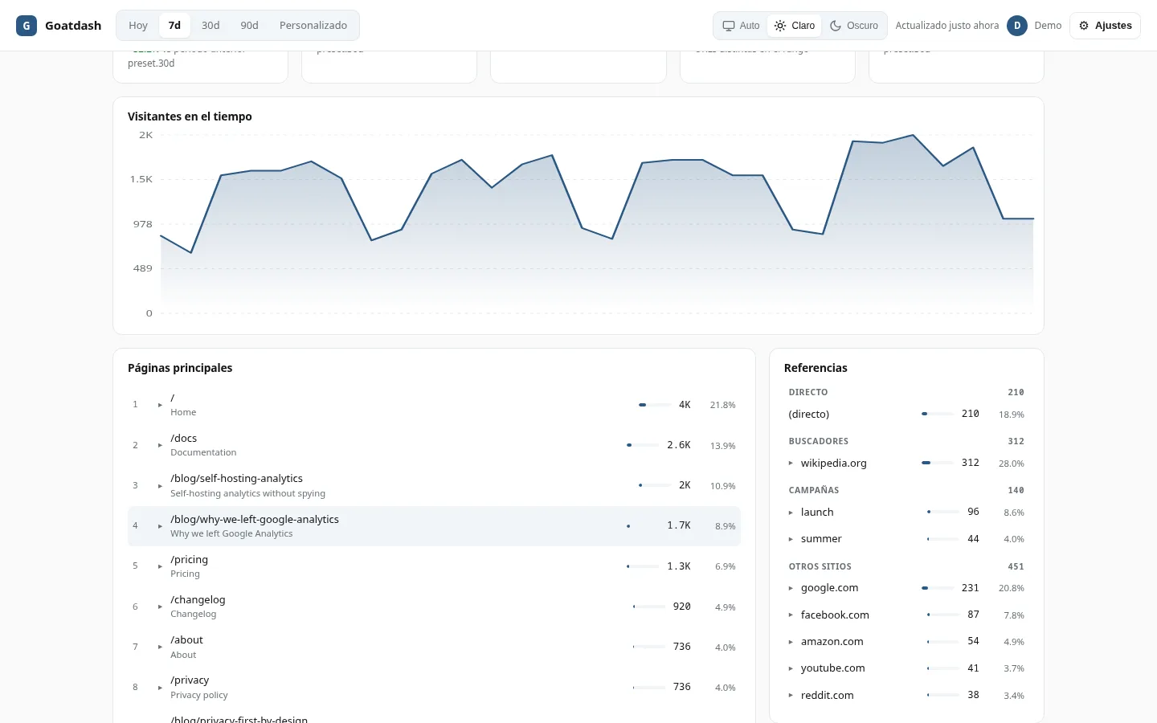Expand the /about page row

pyautogui.click(x=160, y=647)
